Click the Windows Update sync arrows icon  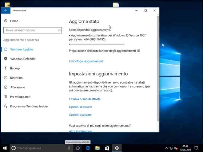[x=6, y=49]
